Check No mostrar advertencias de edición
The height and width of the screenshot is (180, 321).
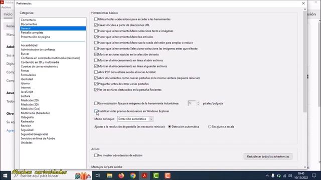pyautogui.click(x=96, y=155)
